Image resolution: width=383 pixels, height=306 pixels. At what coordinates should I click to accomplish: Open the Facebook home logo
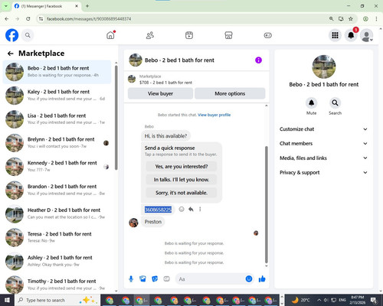tap(12, 35)
